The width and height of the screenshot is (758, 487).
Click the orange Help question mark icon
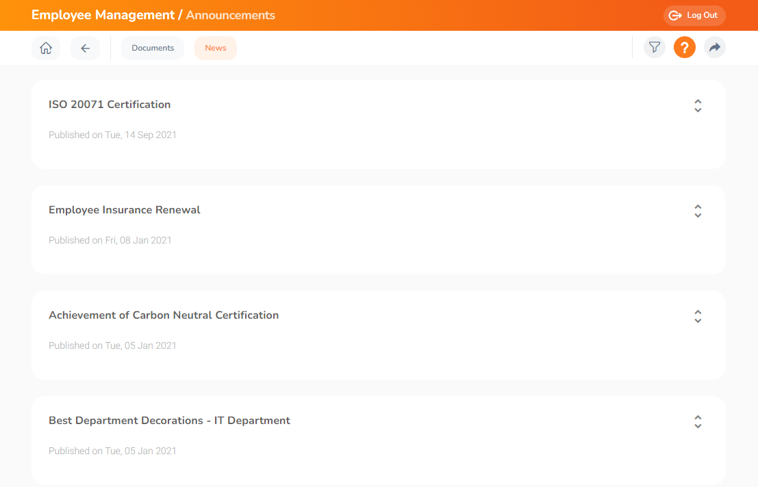coord(684,47)
